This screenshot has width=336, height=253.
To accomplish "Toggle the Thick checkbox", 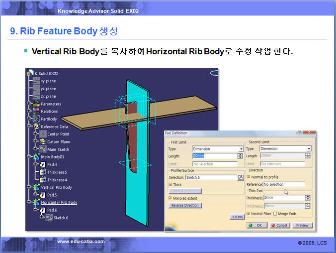I will pos(171,184).
